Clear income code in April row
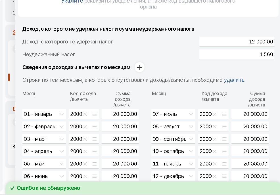 click(85, 151)
